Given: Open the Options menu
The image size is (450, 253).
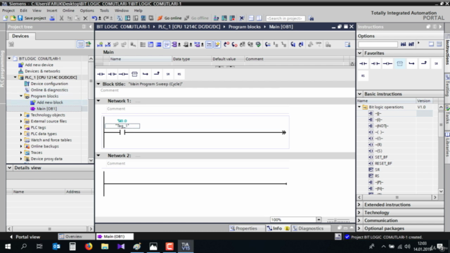Looking at the screenshot, I should tap(87, 11).
